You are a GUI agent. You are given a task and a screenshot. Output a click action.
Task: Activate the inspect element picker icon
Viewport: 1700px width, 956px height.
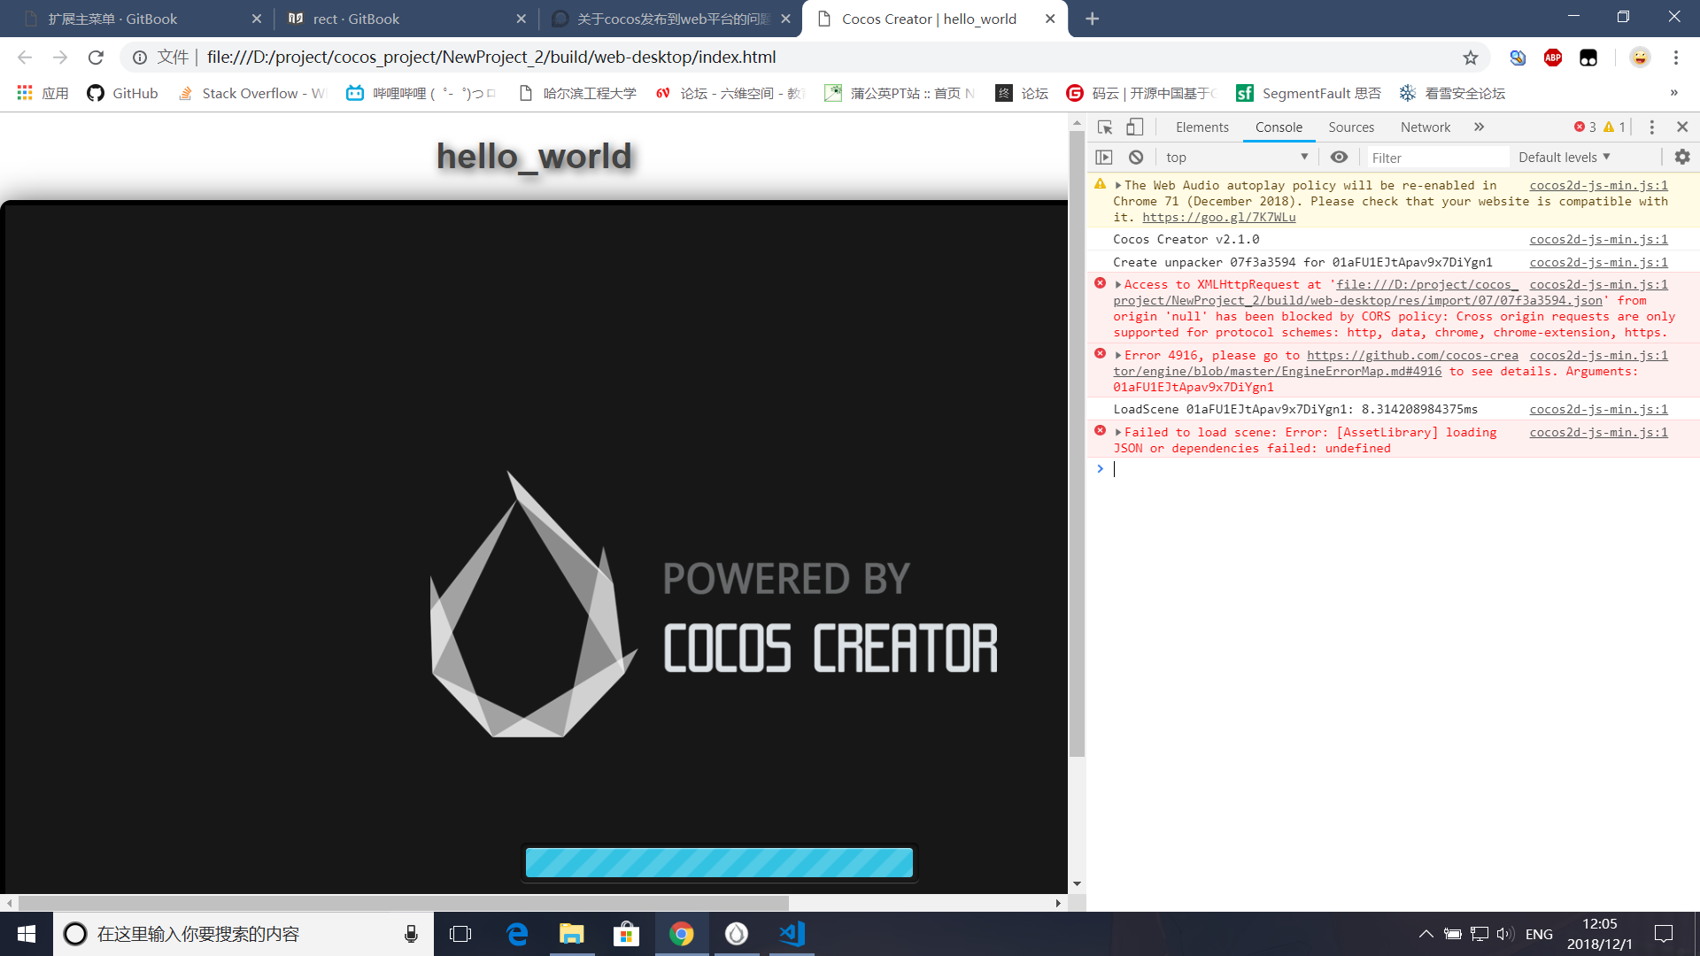coord(1104,127)
